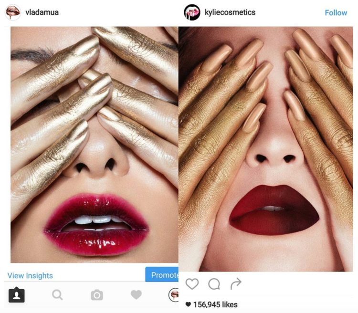Switch to the profile tab in bottom bar

(16, 295)
